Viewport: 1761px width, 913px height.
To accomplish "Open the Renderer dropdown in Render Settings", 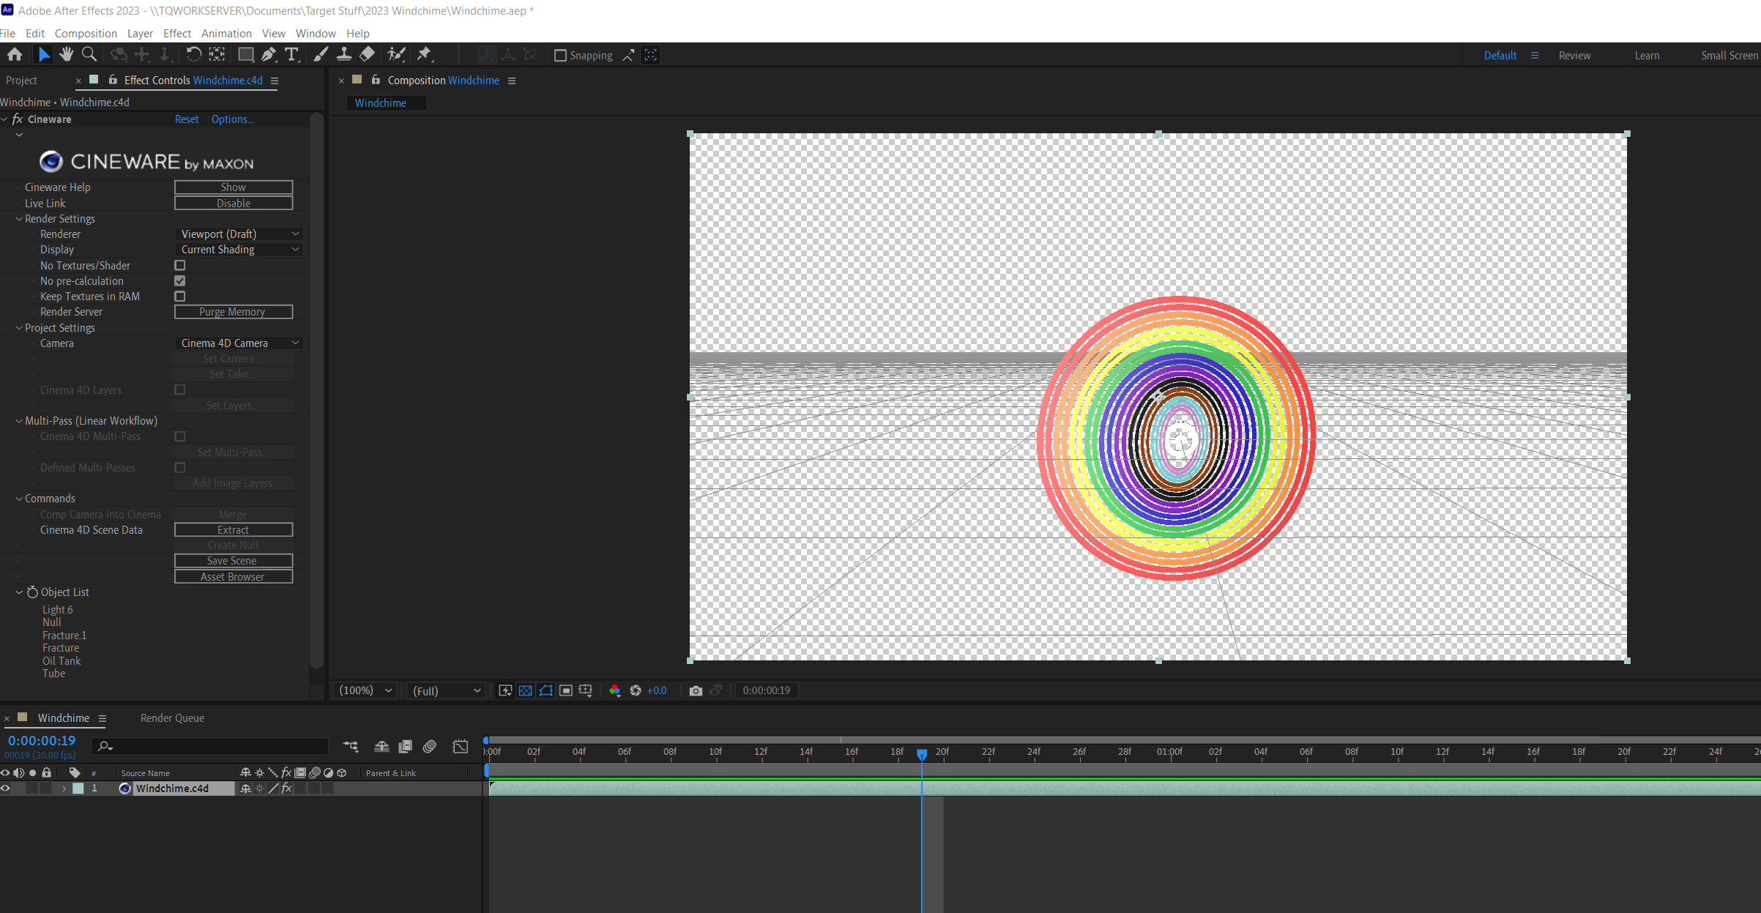I will [x=239, y=234].
